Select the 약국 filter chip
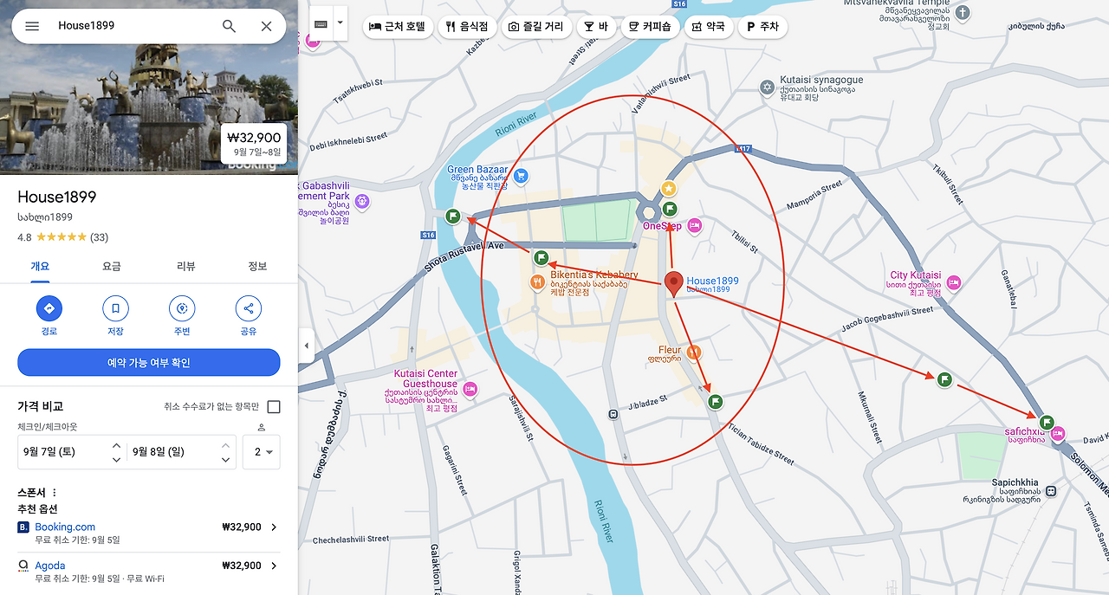1109x595 pixels. pos(709,27)
